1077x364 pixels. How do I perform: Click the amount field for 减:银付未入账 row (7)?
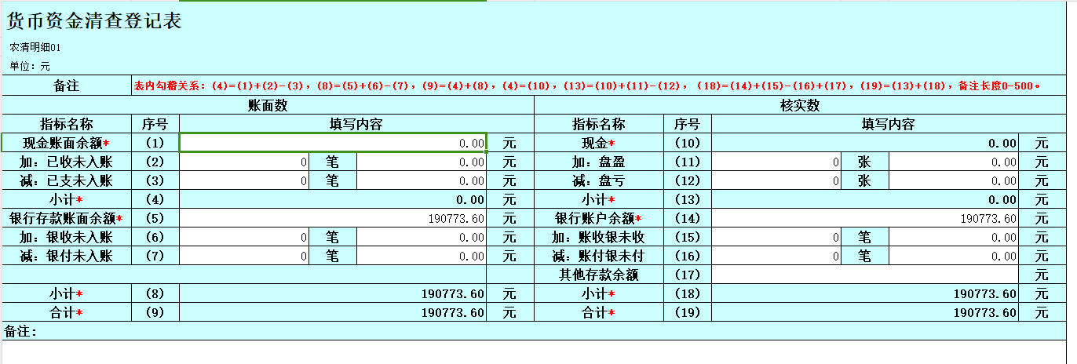click(422, 256)
